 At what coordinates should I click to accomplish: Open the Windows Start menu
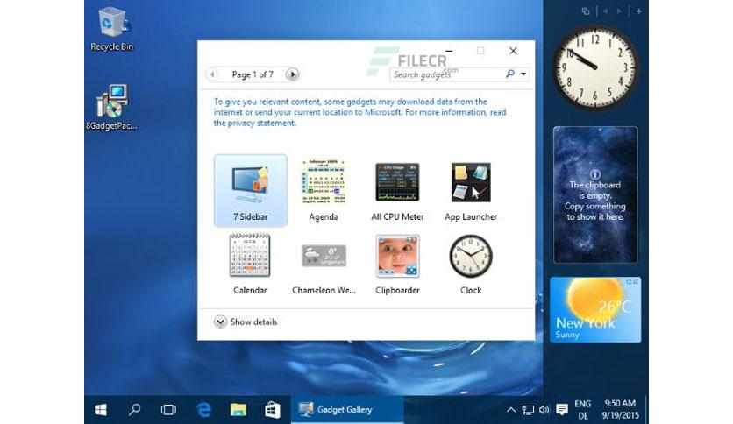pyautogui.click(x=101, y=410)
